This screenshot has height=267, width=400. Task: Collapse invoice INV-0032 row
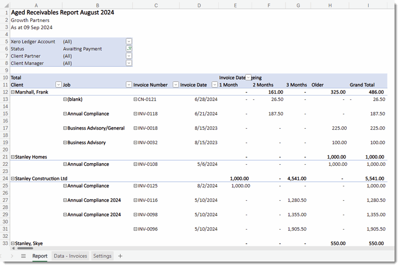click(x=135, y=142)
